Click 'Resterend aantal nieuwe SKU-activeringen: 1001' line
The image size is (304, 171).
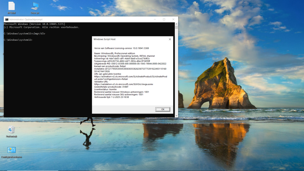pos(119,94)
